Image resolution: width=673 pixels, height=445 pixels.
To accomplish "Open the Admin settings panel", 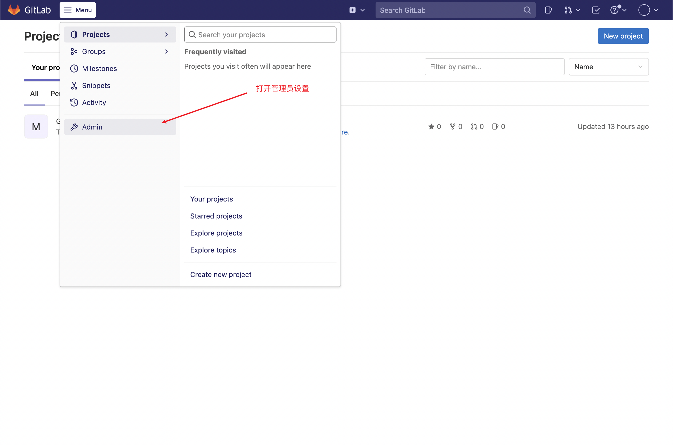I will point(92,127).
